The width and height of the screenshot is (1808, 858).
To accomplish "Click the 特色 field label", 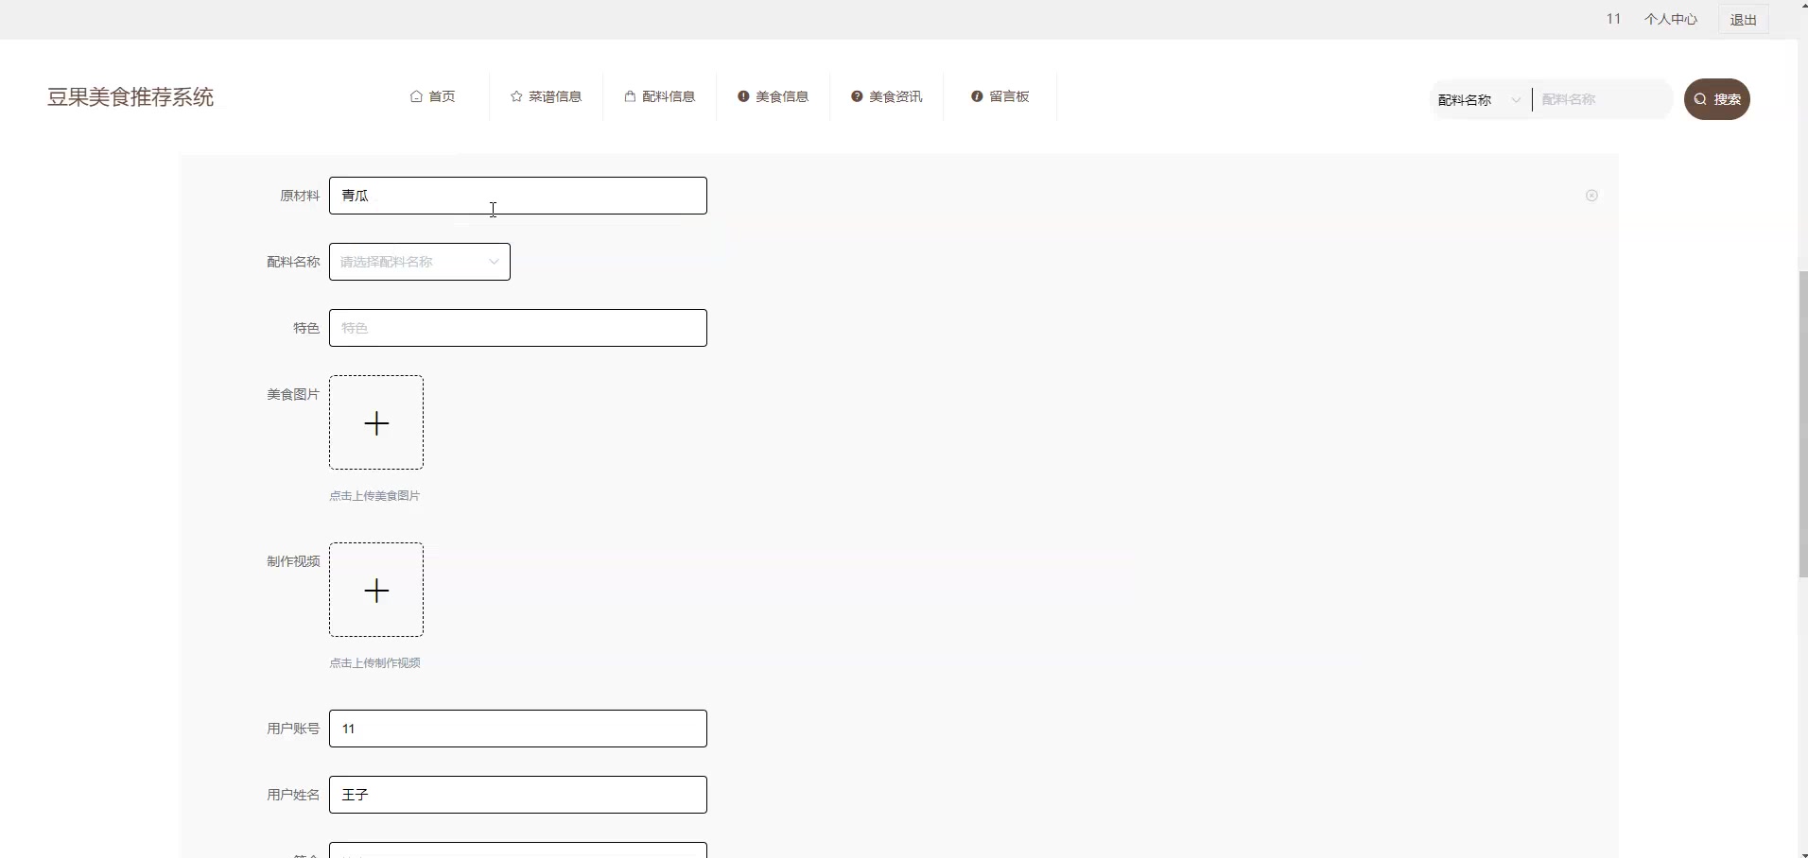I will click(306, 328).
